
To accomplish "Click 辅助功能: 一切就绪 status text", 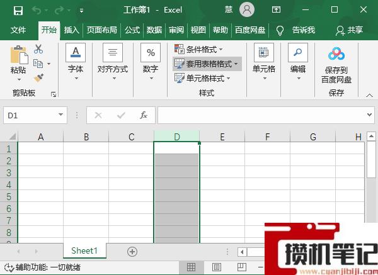I will tap(48, 267).
